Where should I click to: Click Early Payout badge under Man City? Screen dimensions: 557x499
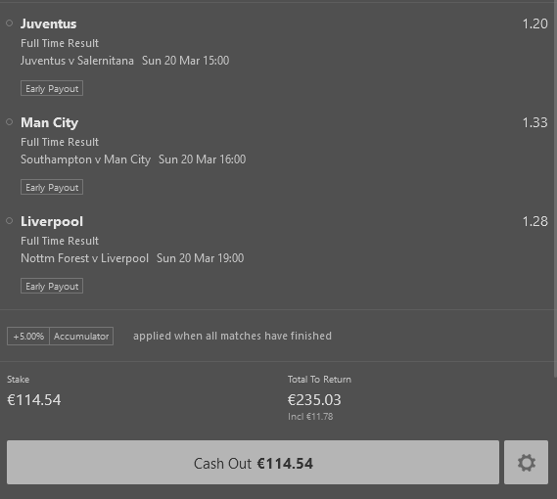(x=52, y=187)
